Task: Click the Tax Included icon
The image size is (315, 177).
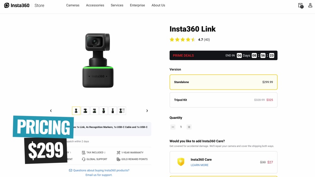Action: point(83,152)
